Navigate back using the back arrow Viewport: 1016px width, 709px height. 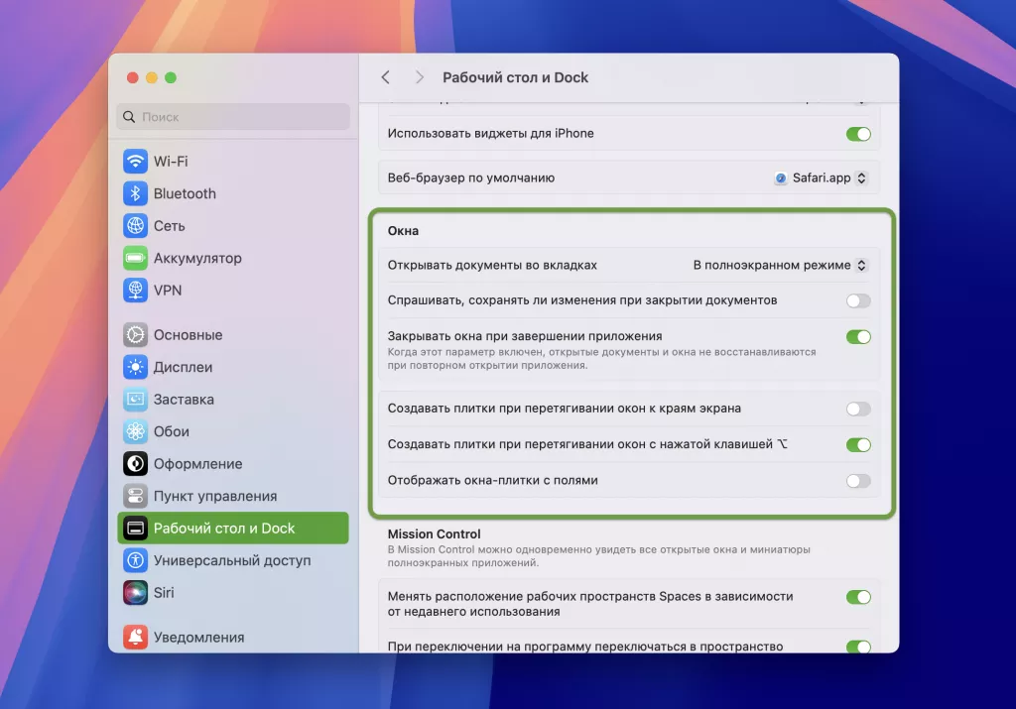386,76
